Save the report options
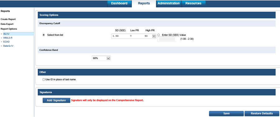 coord(226,114)
